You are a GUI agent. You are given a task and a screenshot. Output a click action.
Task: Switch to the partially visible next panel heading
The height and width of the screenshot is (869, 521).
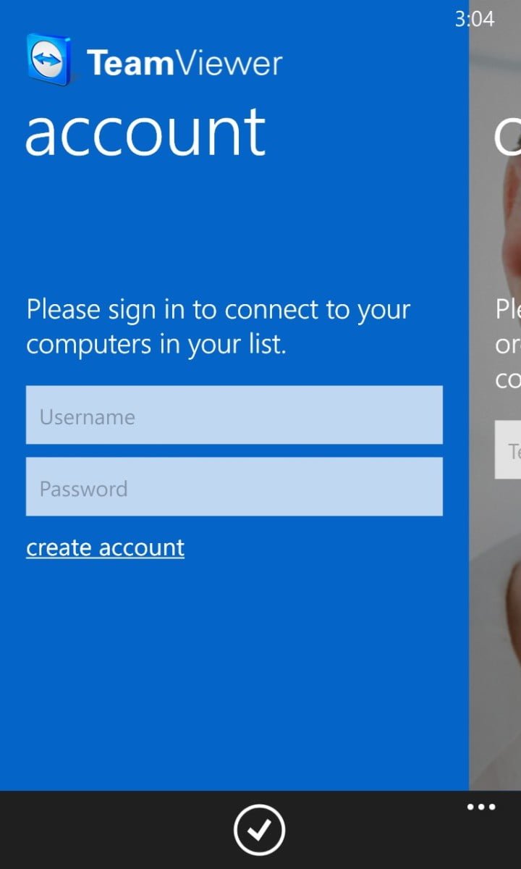pyautogui.click(x=507, y=134)
